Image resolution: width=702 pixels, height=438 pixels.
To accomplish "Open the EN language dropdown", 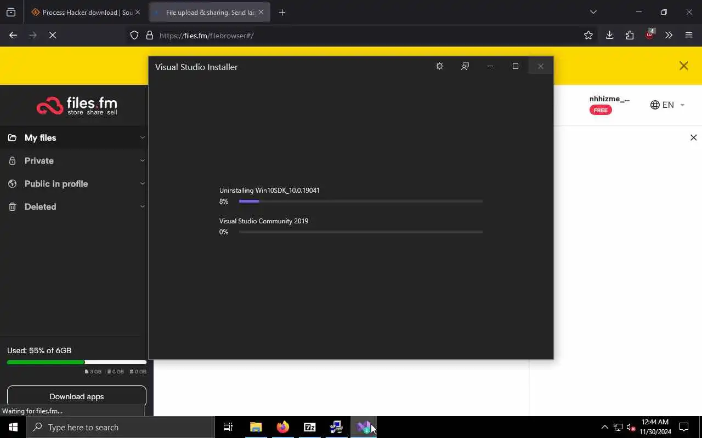I will (x=667, y=105).
